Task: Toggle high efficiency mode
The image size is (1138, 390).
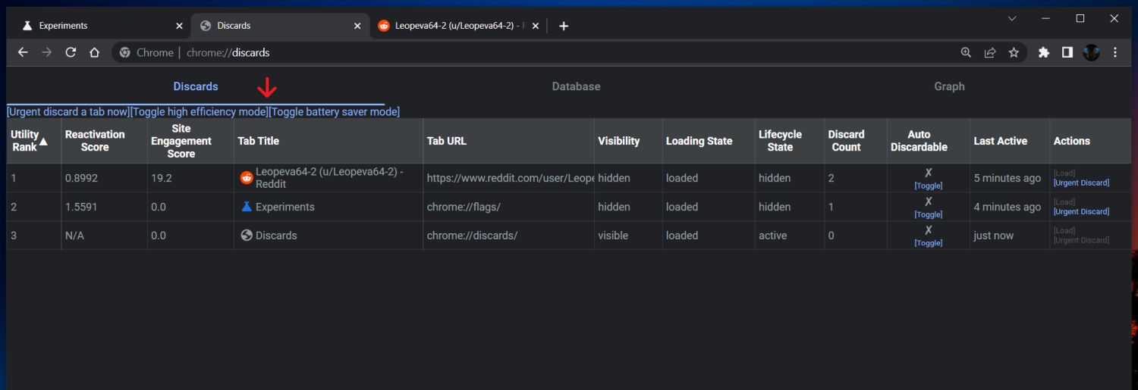Action: tap(199, 112)
